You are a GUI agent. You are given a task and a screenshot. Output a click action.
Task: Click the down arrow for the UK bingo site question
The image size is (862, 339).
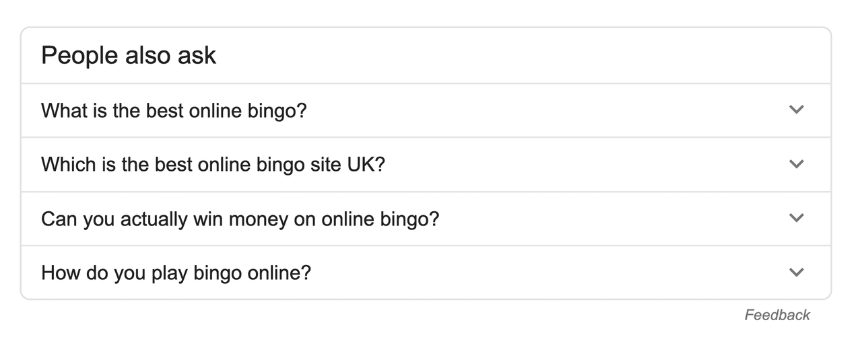(797, 164)
